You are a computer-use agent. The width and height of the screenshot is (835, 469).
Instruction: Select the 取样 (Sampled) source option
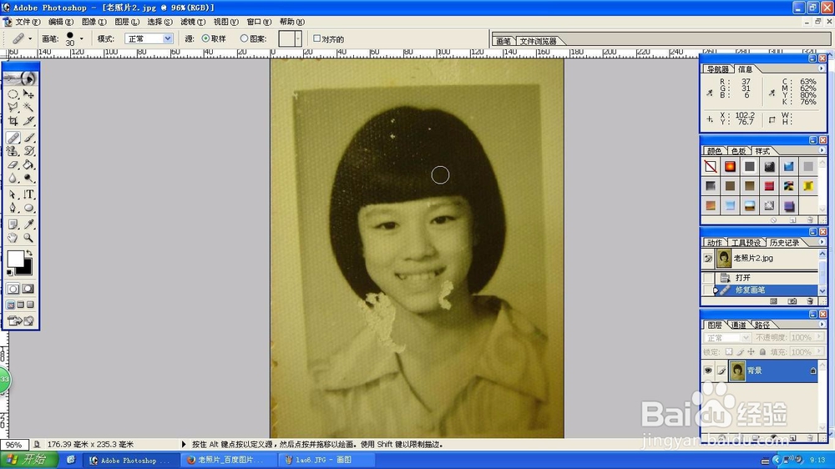[205, 38]
